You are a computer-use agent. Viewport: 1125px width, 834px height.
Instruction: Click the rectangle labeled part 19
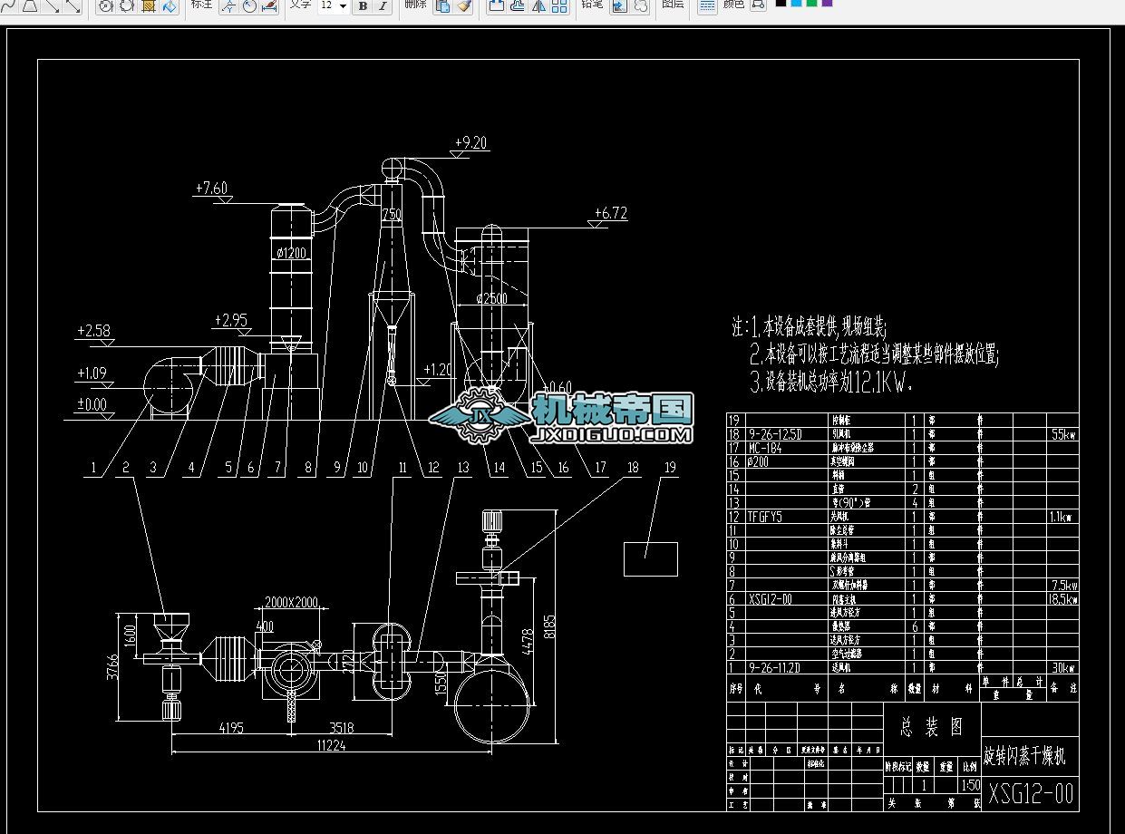point(651,558)
